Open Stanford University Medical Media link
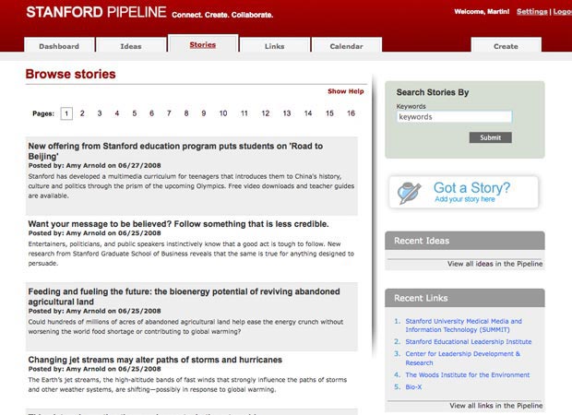572x415 pixels. coord(464,326)
